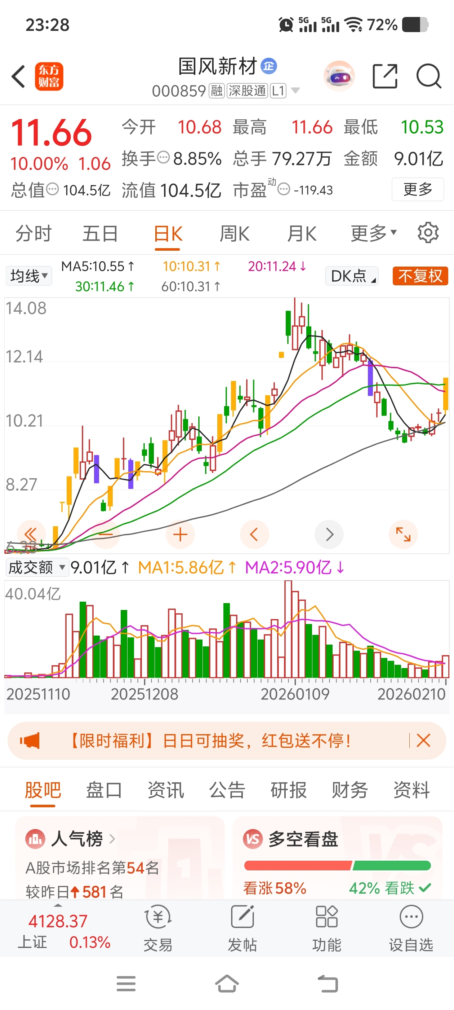Screen dimensions: 454x1010
Task: Switch to 五日 chart tab
Action: [100, 233]
